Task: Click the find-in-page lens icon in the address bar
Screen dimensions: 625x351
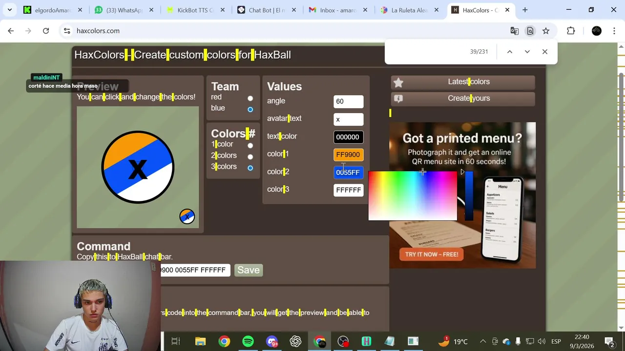Action: [530, 31]
